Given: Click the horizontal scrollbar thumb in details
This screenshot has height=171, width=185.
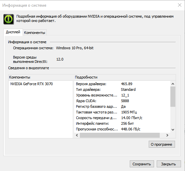Looking at the screenshot, I should [120, 135].
